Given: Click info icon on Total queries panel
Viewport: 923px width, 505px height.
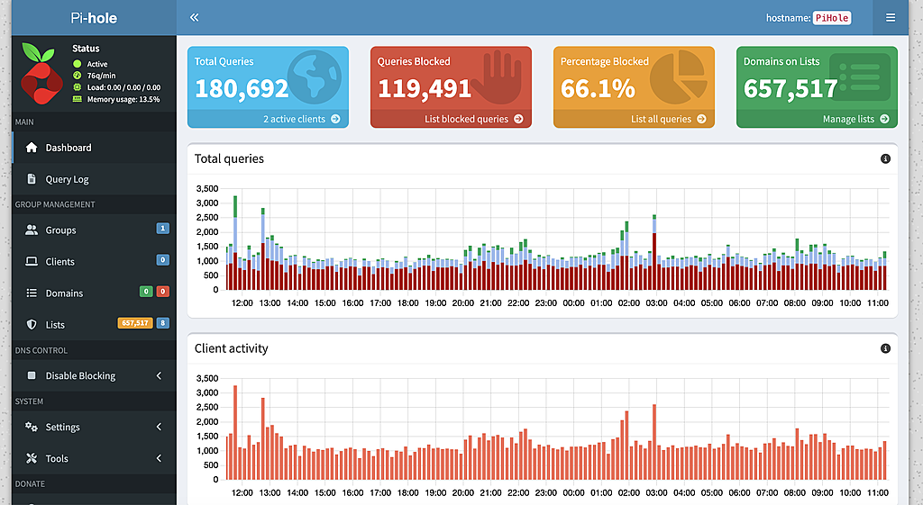Looking at the screenshot, I should point(885,158).
